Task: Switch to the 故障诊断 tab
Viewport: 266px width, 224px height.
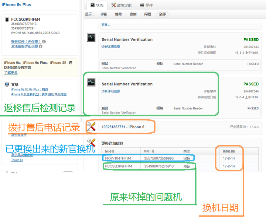Action: (122, 5)
